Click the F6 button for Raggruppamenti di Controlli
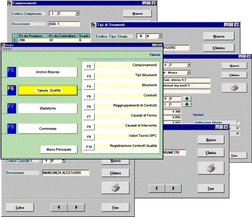The width and height of the screenshot is (252, 217). (x=89, y=107)
